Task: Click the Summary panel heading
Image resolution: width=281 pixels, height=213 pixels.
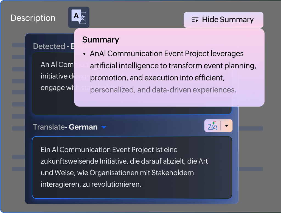Action: tap(100, 40)
